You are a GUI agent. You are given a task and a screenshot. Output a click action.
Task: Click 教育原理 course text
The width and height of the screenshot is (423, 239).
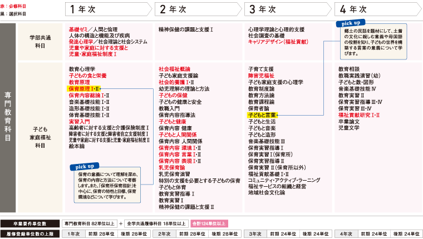(79, 82)
